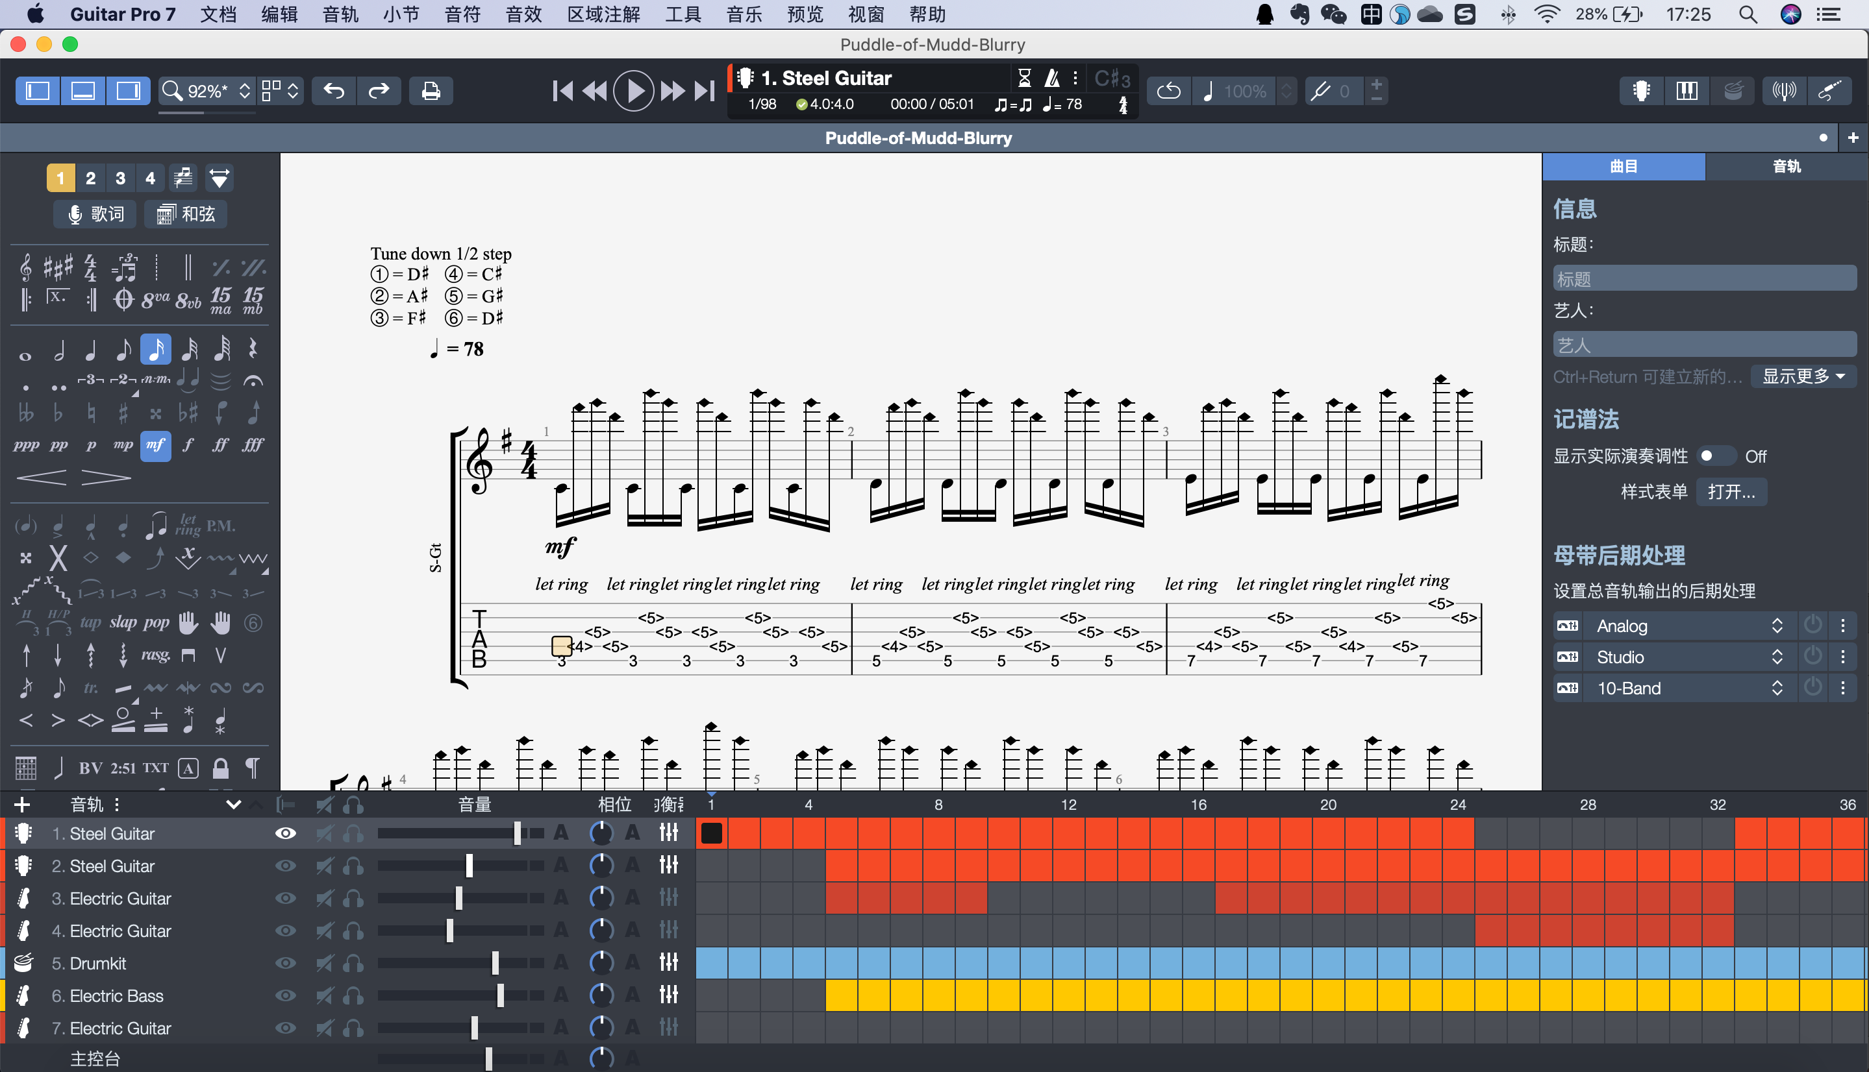
Task: Open the Analog effect selector
Action: point(1688,626)
